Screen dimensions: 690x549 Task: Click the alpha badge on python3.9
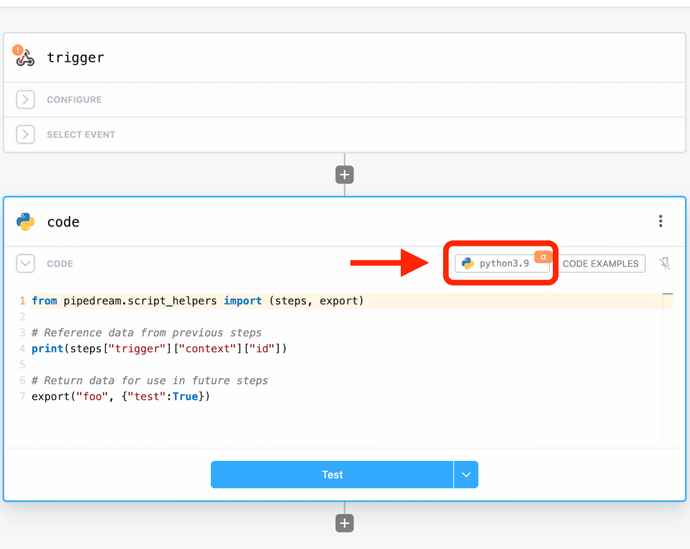click(543, 257)
